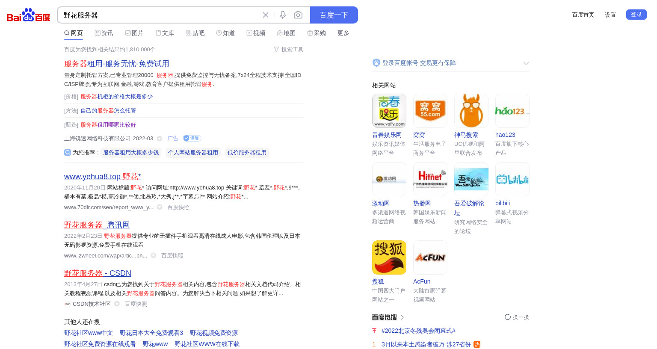
Task: Click the 热 badge on hot search item
Action: [x=477, y=344]
